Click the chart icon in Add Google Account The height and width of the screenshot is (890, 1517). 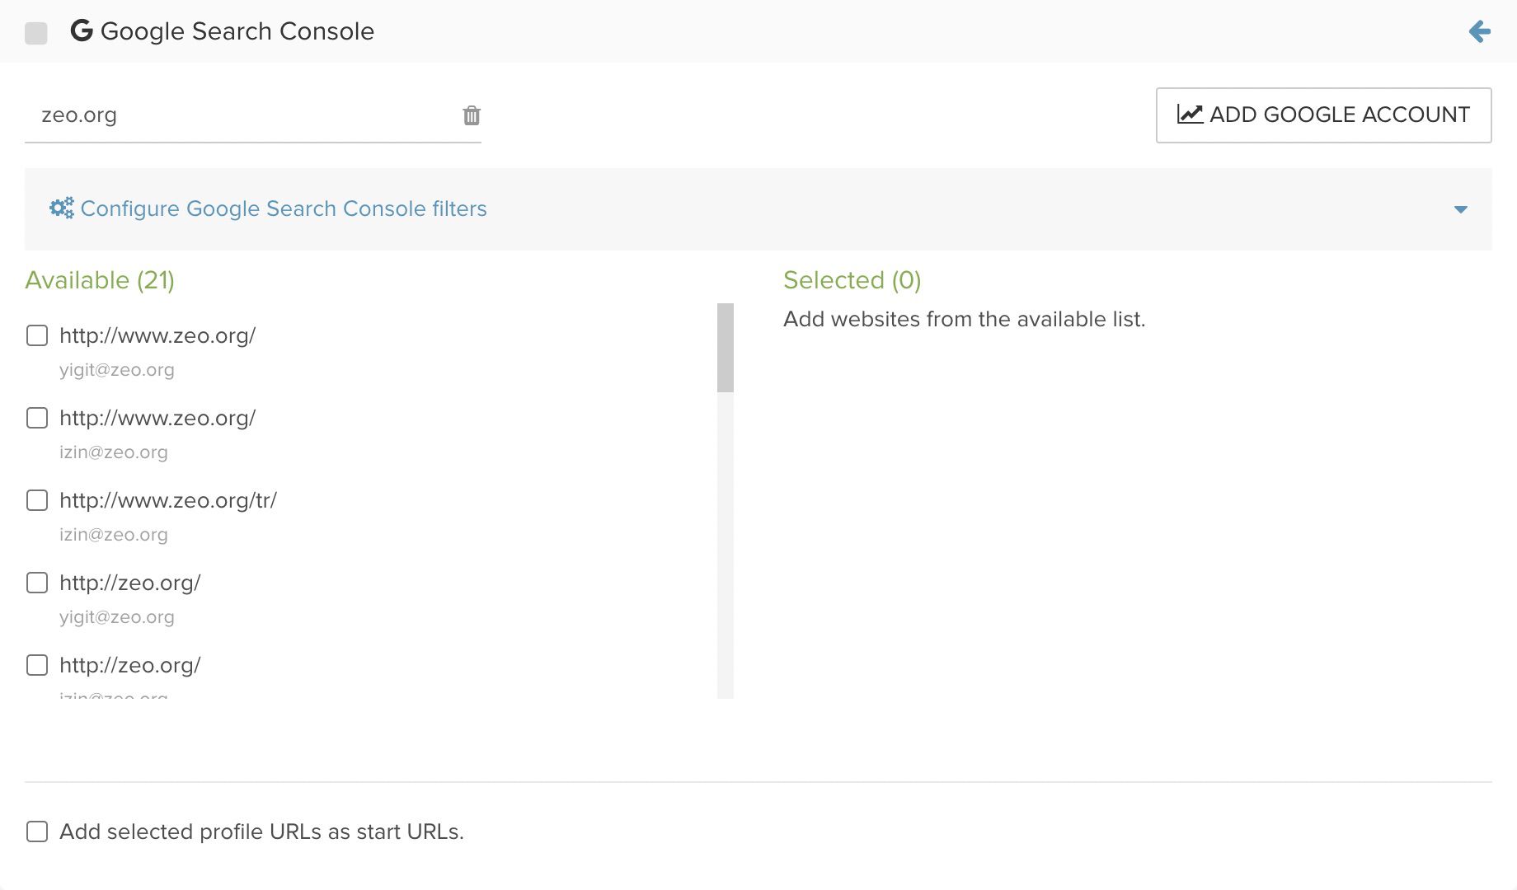pyautogui.click(x=1190, y=114)
